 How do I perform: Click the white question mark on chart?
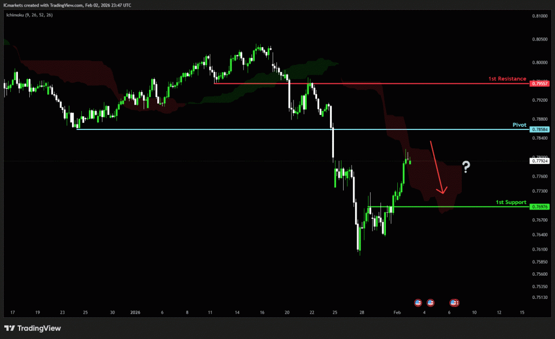[x=465, y=167]
